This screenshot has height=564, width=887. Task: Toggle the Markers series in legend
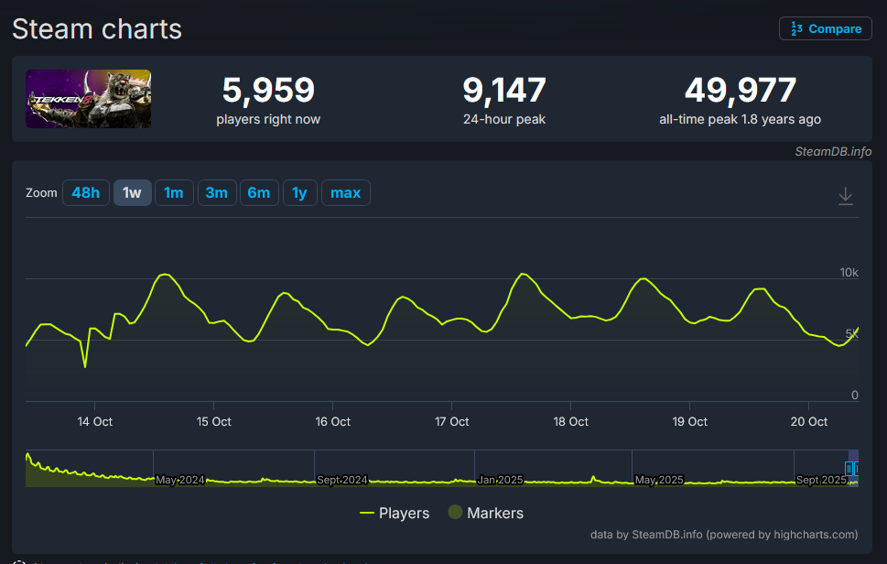click(485, 513)
